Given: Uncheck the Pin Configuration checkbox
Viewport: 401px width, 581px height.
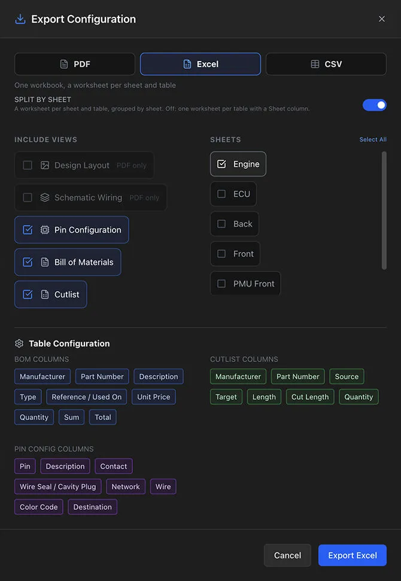Looking at the screenshot, I should [x=28, y=230].
